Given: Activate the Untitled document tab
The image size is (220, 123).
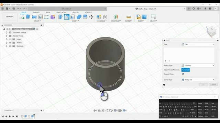Looking at the screenshot, I should tap(67, 9).
